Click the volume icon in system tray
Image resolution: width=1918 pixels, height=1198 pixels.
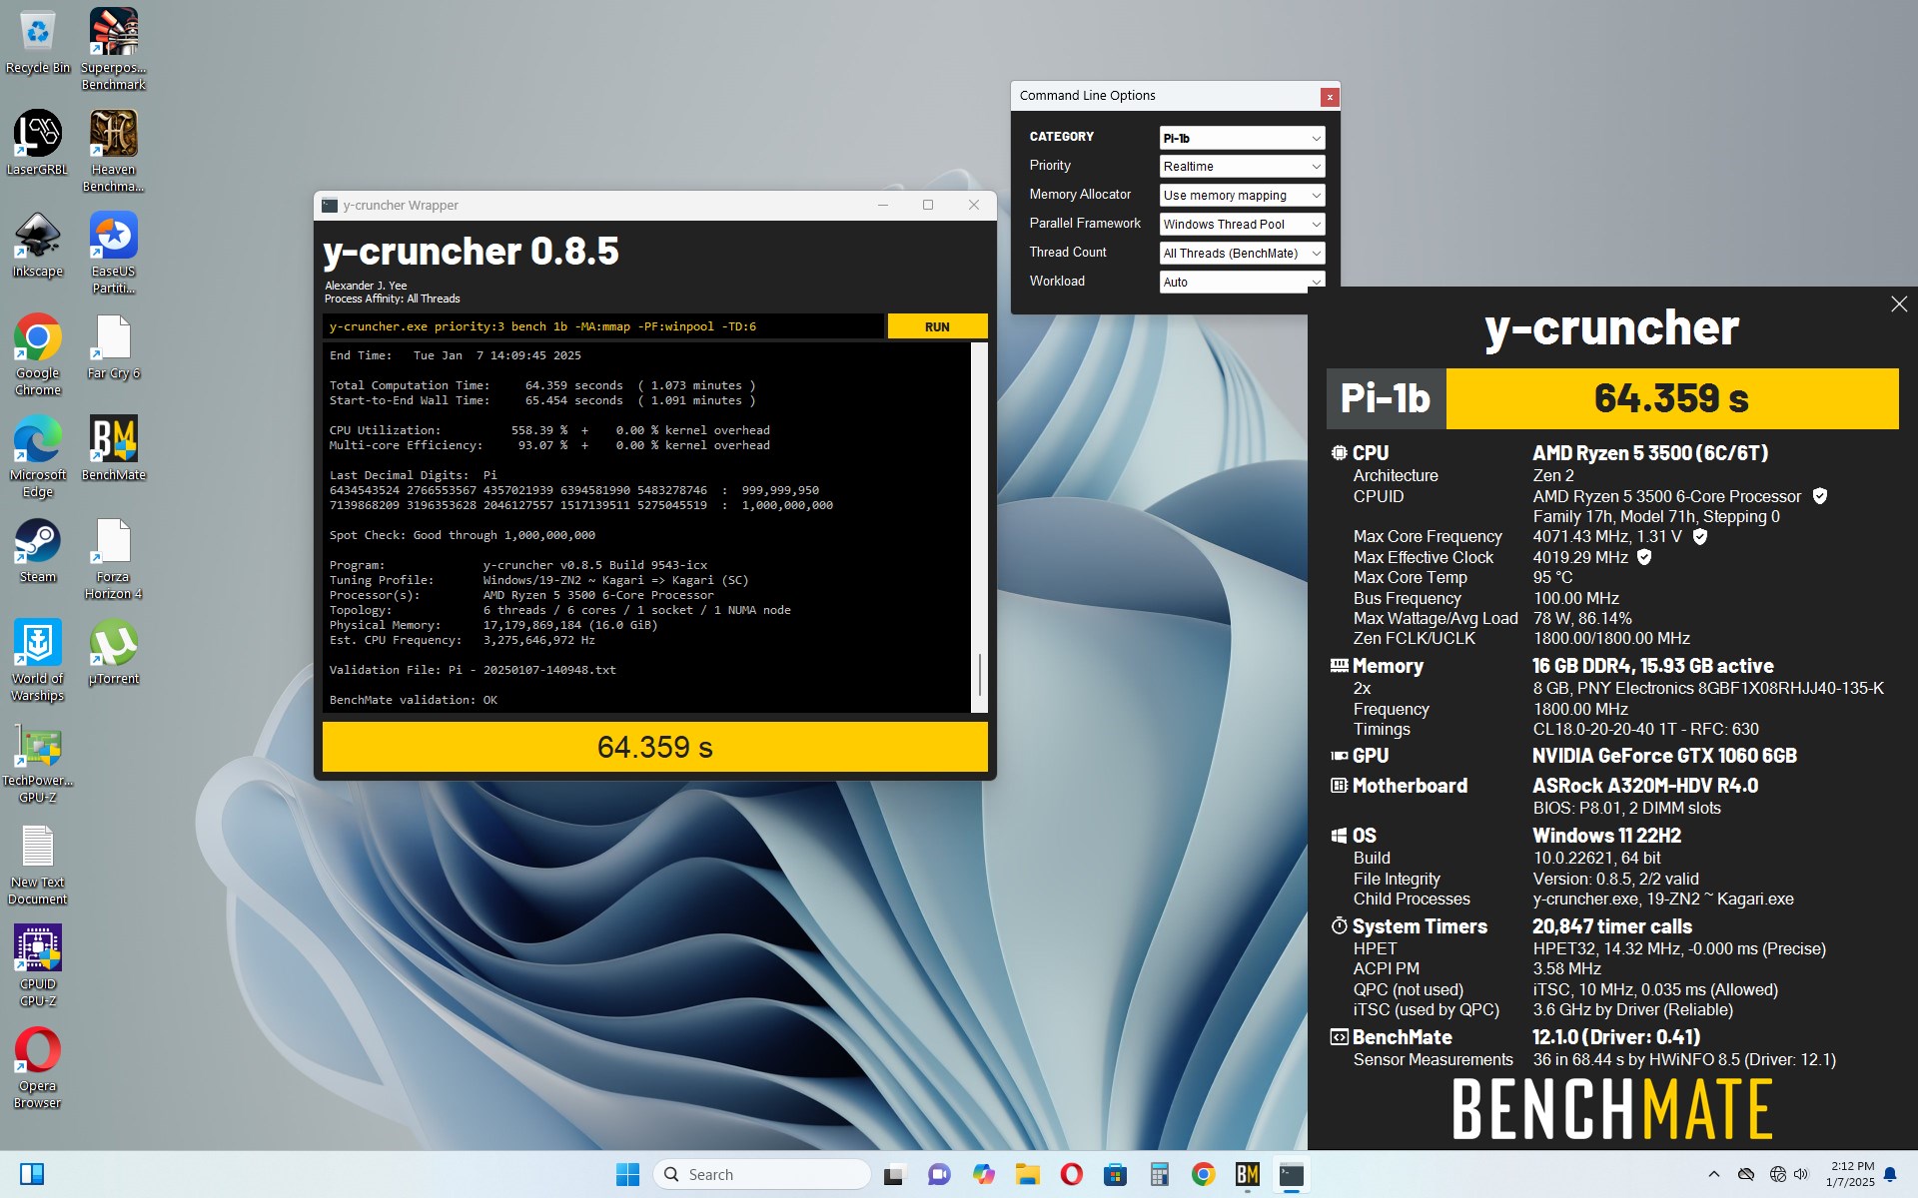[x=1801, y=1175]
